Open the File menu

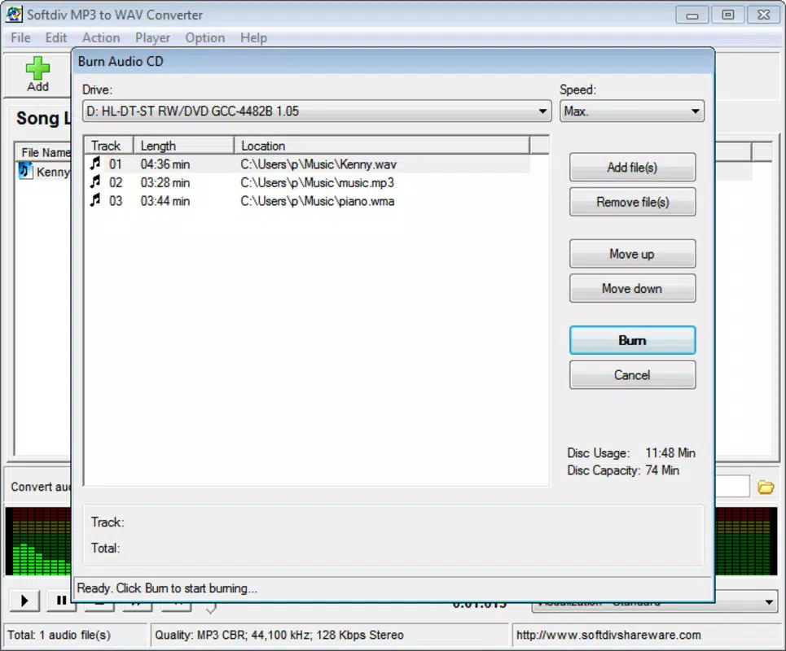coord(20,38)
